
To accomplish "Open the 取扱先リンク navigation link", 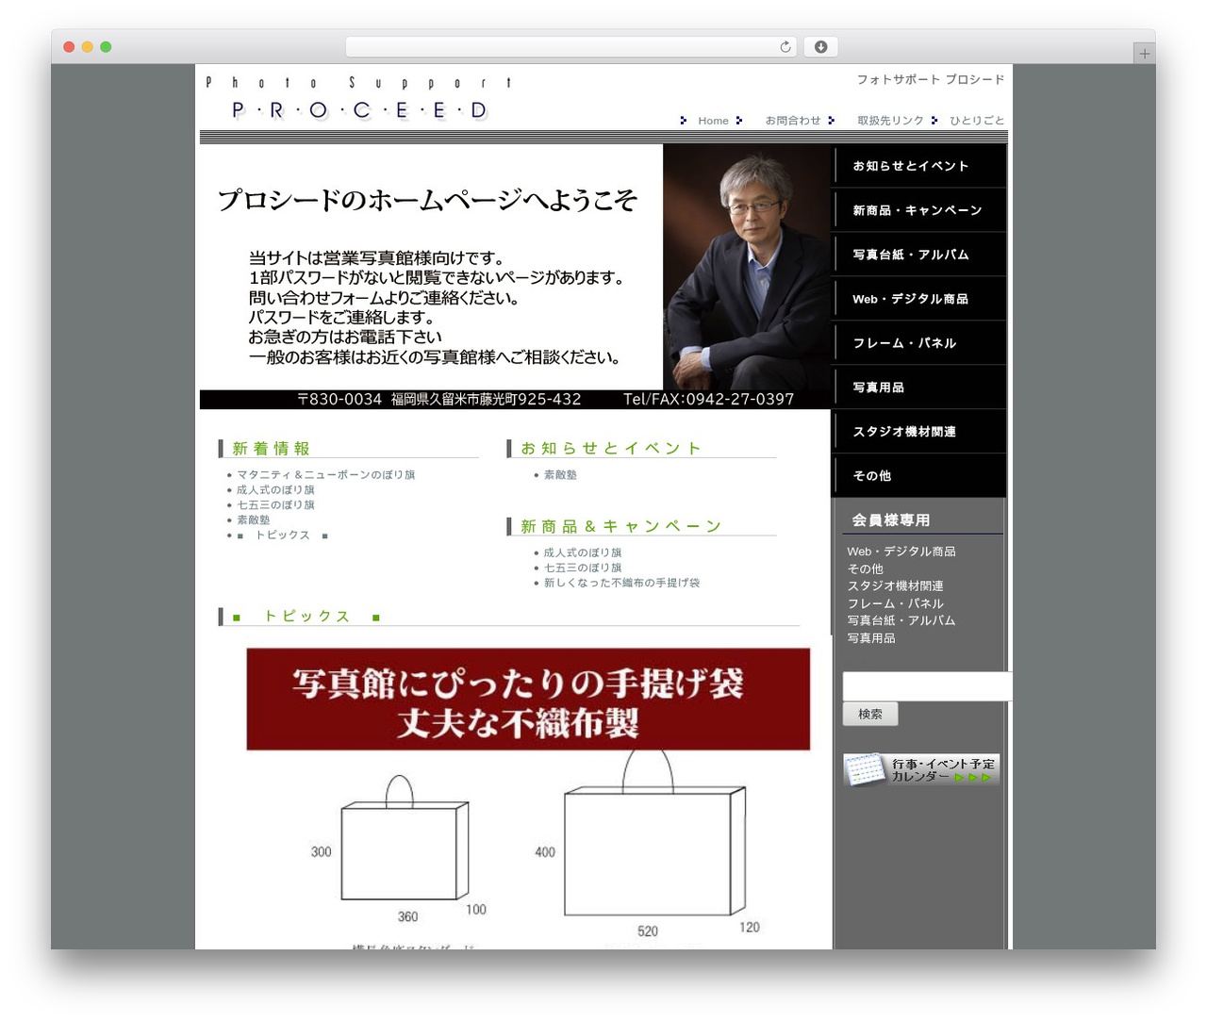I will 890,121.
